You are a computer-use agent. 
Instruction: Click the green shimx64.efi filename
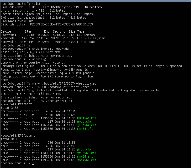pos(87,160)
